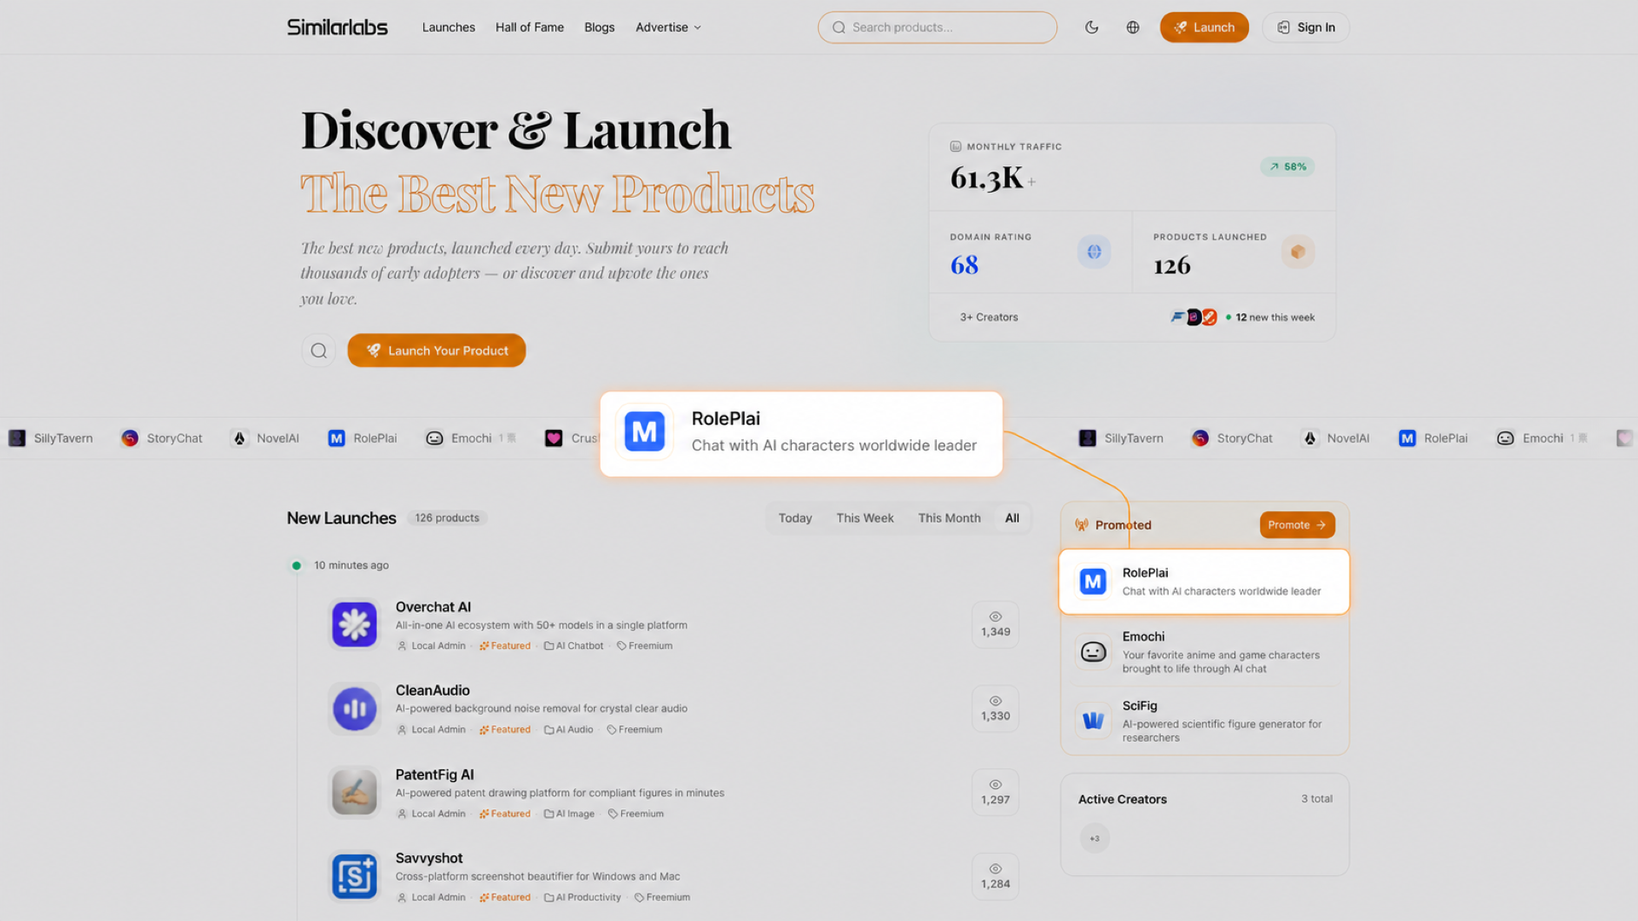Filter launches by Today

click(795, 518)
